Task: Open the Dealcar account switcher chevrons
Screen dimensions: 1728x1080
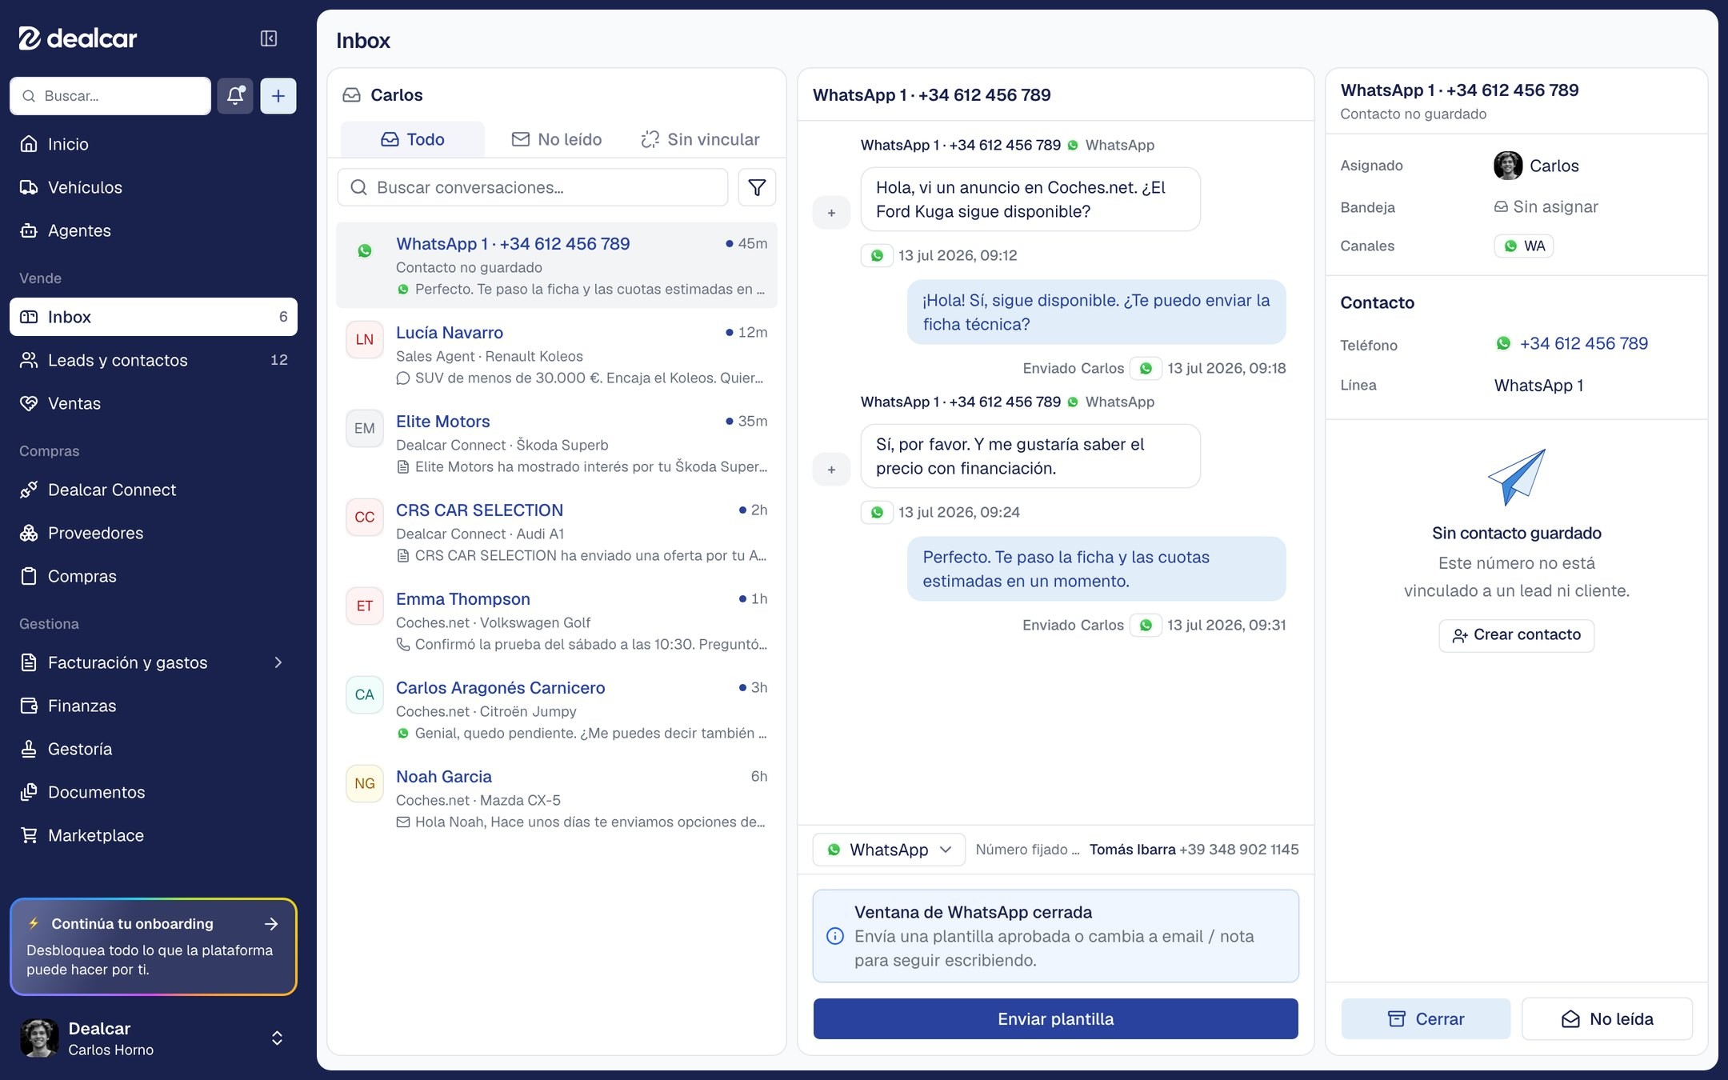Action: point(277,1038)
